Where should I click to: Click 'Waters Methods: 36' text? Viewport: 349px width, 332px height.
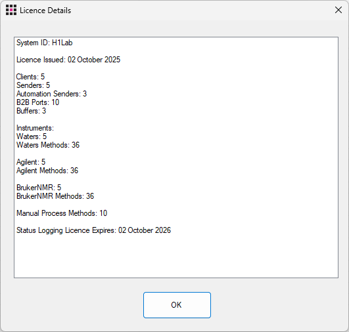click(x=48, y=145)
